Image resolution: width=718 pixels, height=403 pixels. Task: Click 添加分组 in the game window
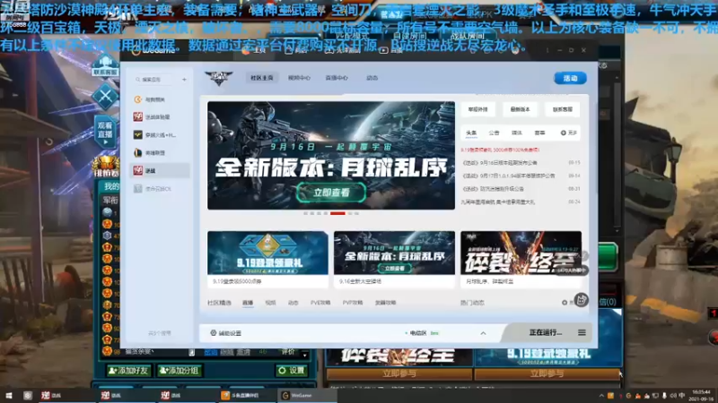(x=179, y=371)
